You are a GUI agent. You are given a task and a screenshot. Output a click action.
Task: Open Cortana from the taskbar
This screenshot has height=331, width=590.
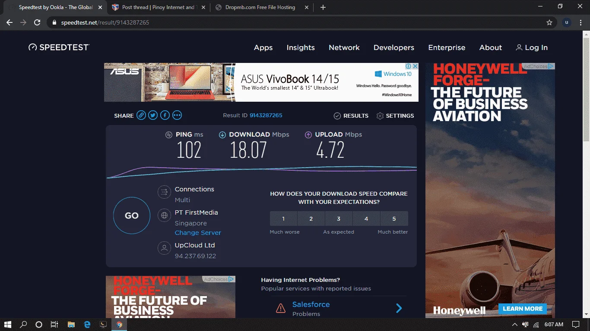[x=39, y=325]
